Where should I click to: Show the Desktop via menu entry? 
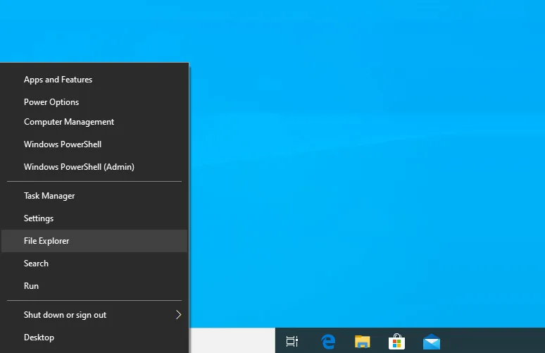94,337
